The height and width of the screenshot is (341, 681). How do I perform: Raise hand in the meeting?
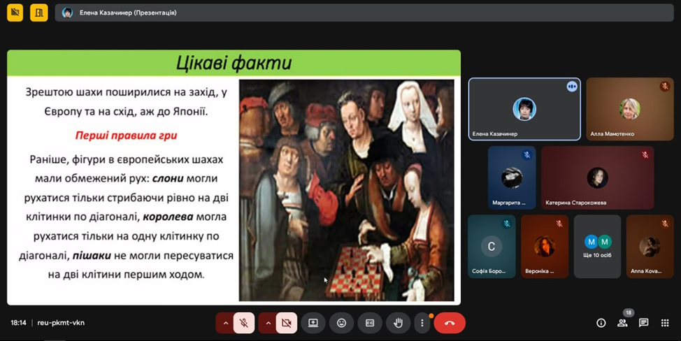(398, 323)
